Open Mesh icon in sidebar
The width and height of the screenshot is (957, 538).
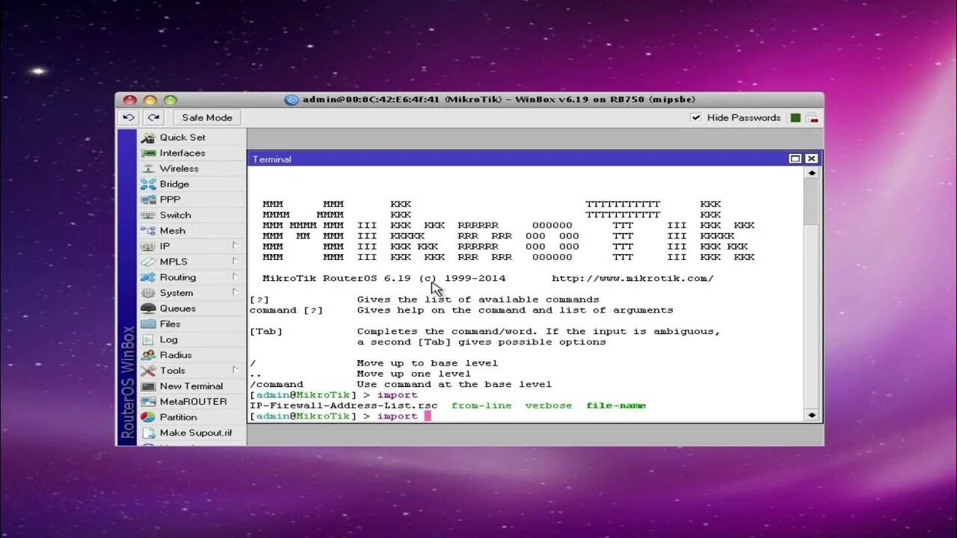coord(148,231)
